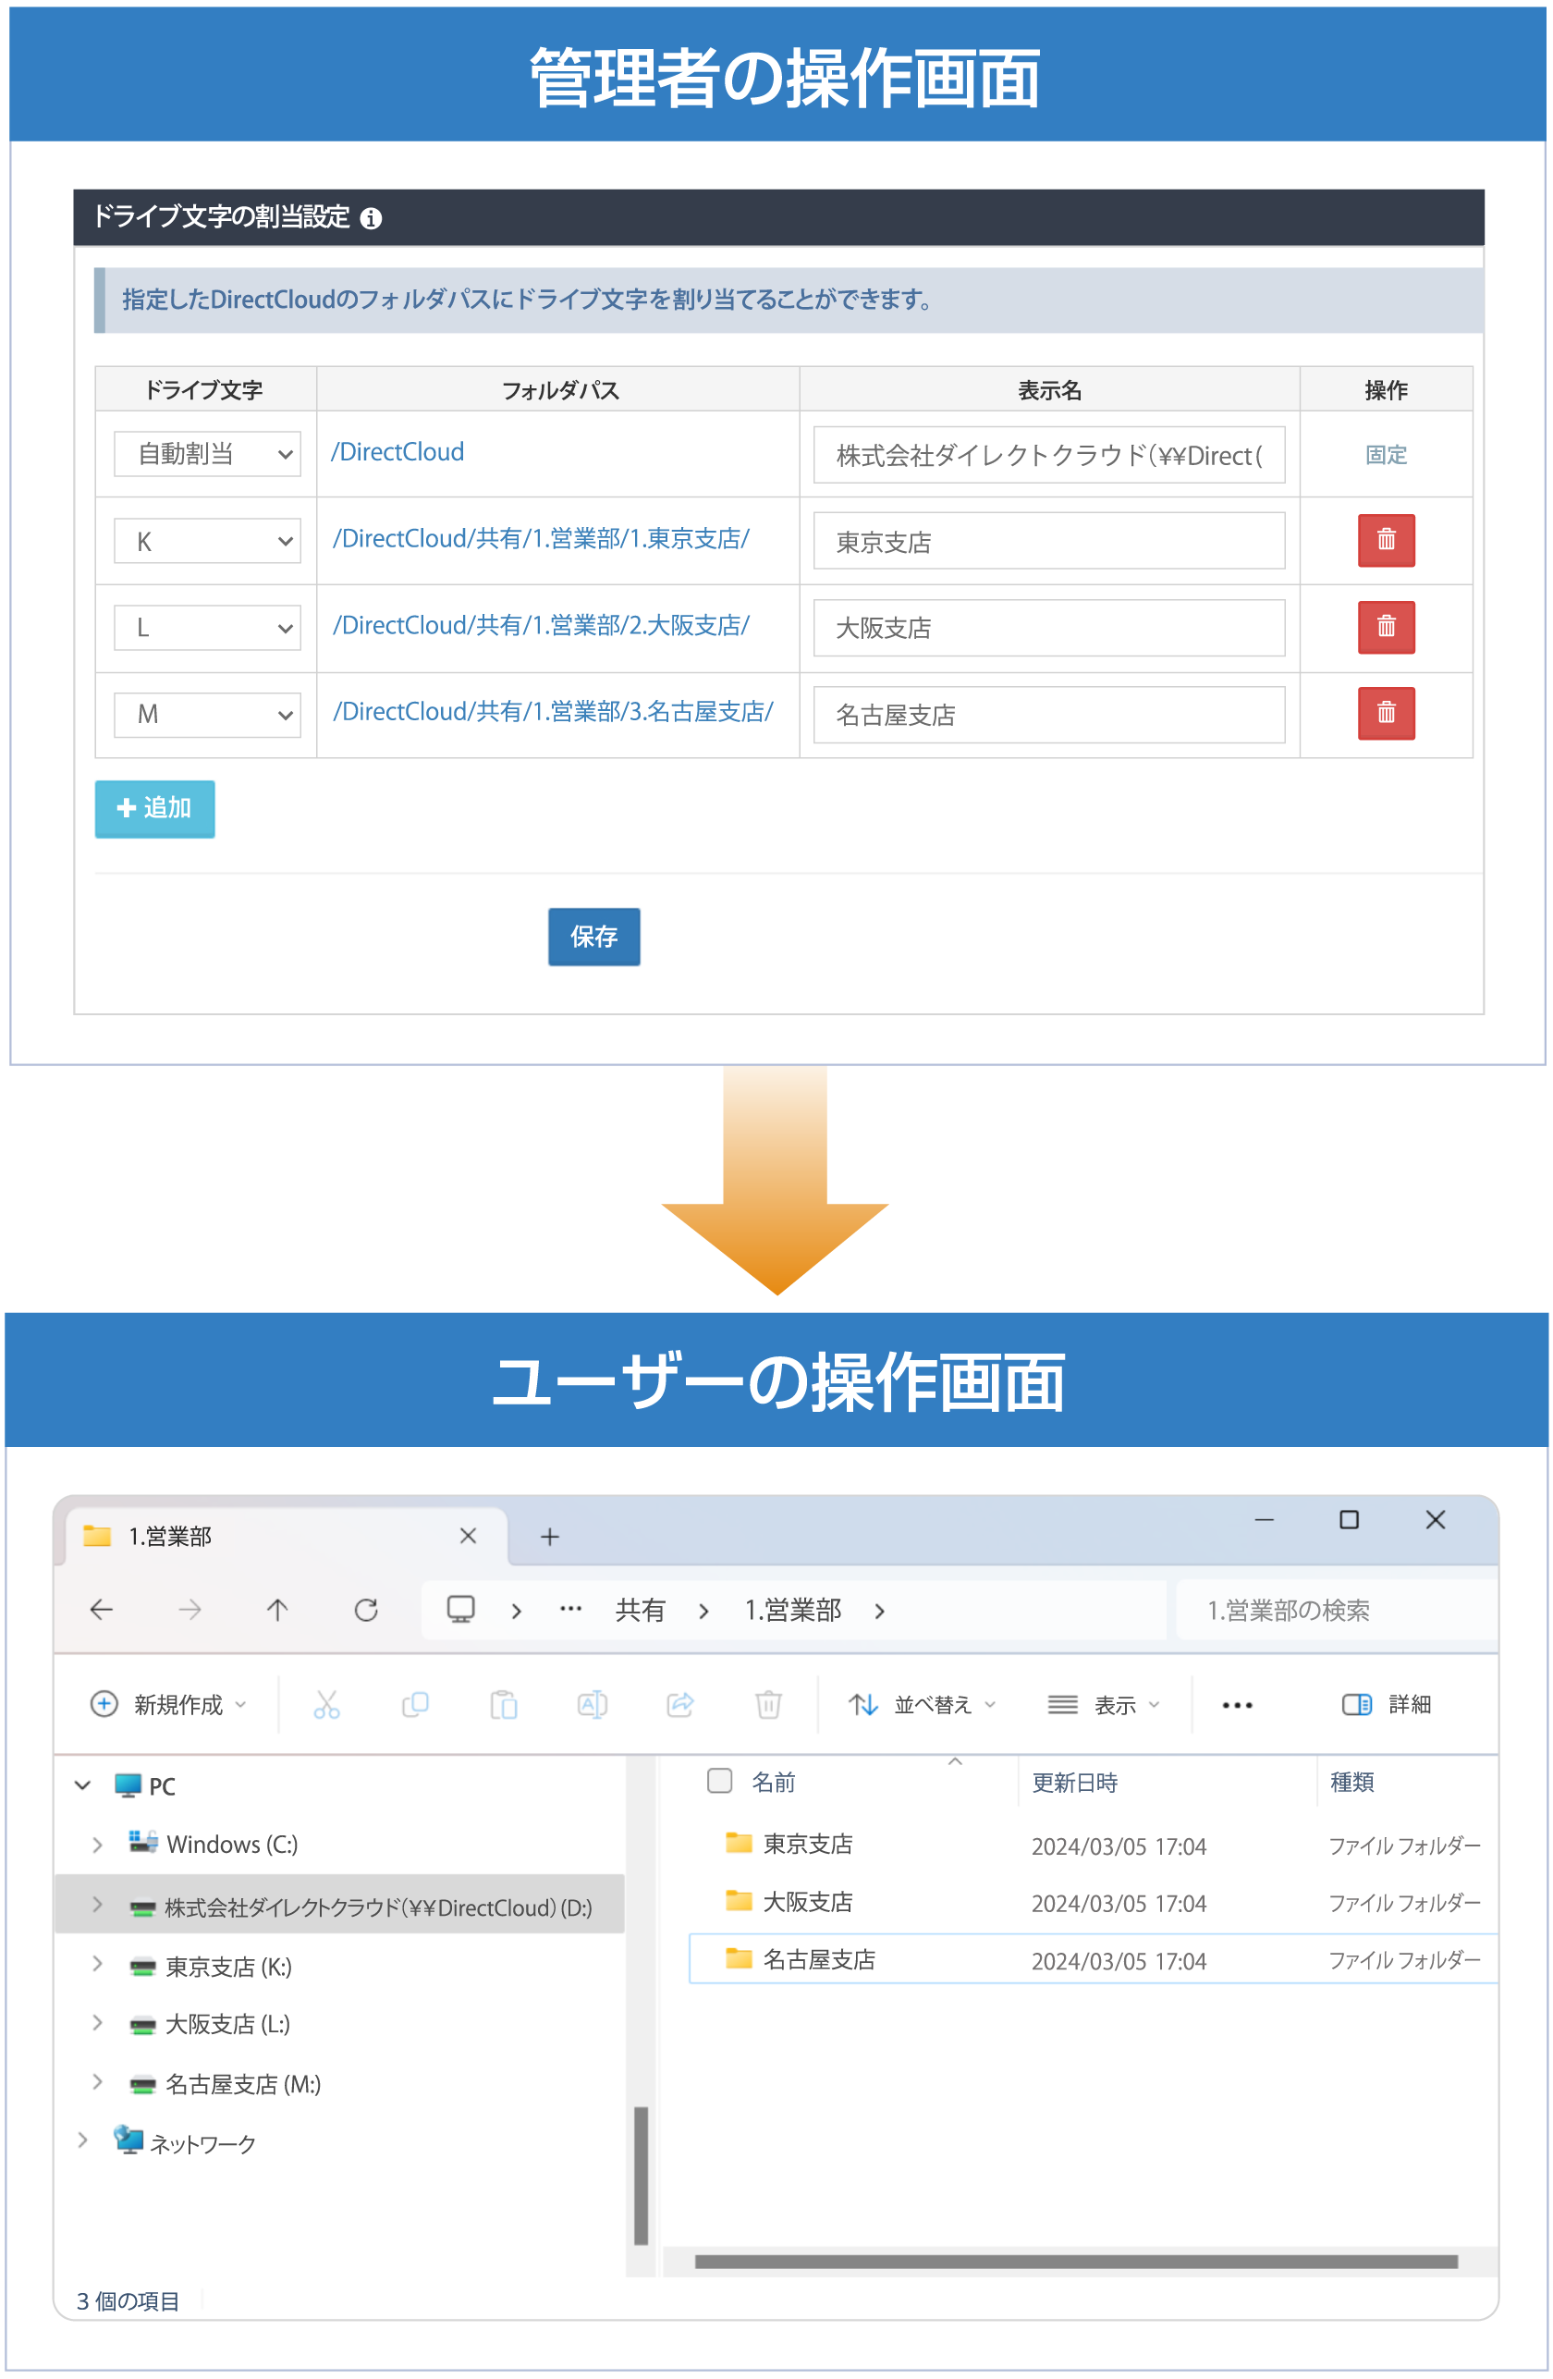Click the Explorer forward arrow
Screen dimensions: 1553x2379
pos(190,1608)
